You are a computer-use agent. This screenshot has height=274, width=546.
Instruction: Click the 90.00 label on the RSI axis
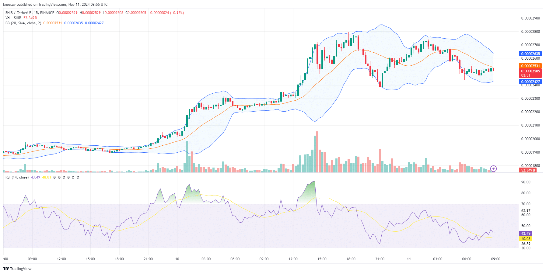(x=526, y=182)
